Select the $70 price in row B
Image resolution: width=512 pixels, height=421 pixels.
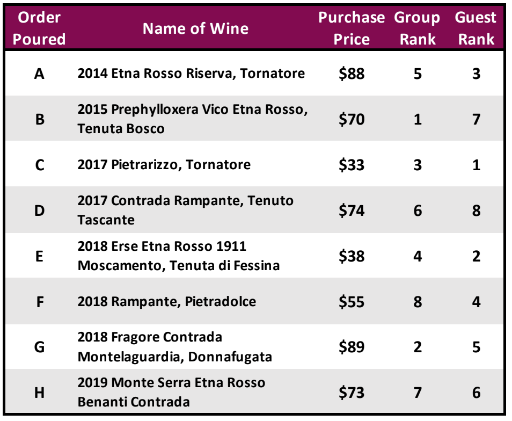[x=352, y=119]
